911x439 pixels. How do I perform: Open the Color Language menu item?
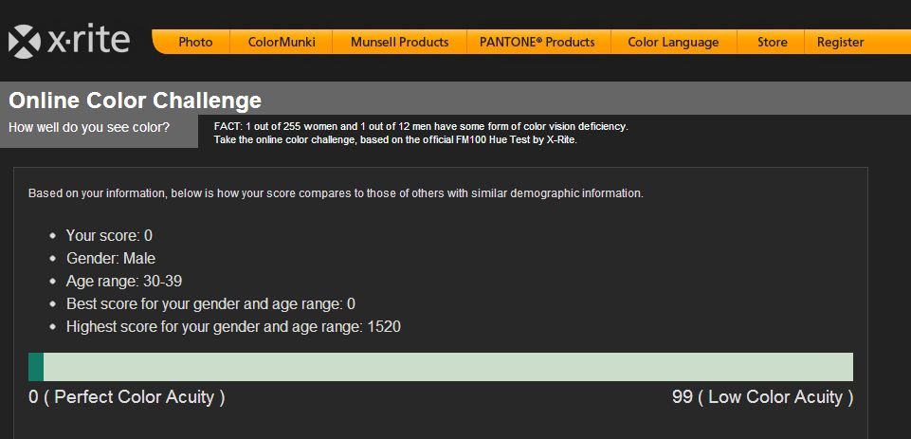coord(673,43)
